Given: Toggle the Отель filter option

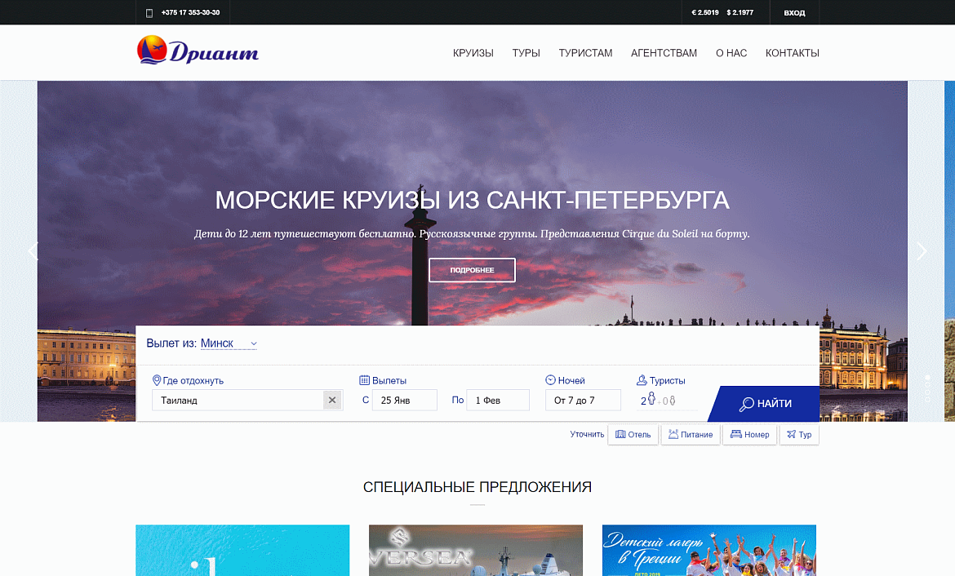Looking at the screenshot, I should coord(633,435).
